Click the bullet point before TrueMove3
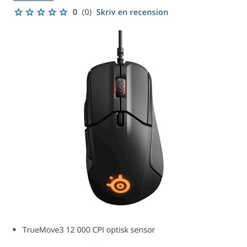247x247 pixels. (14, 230)
